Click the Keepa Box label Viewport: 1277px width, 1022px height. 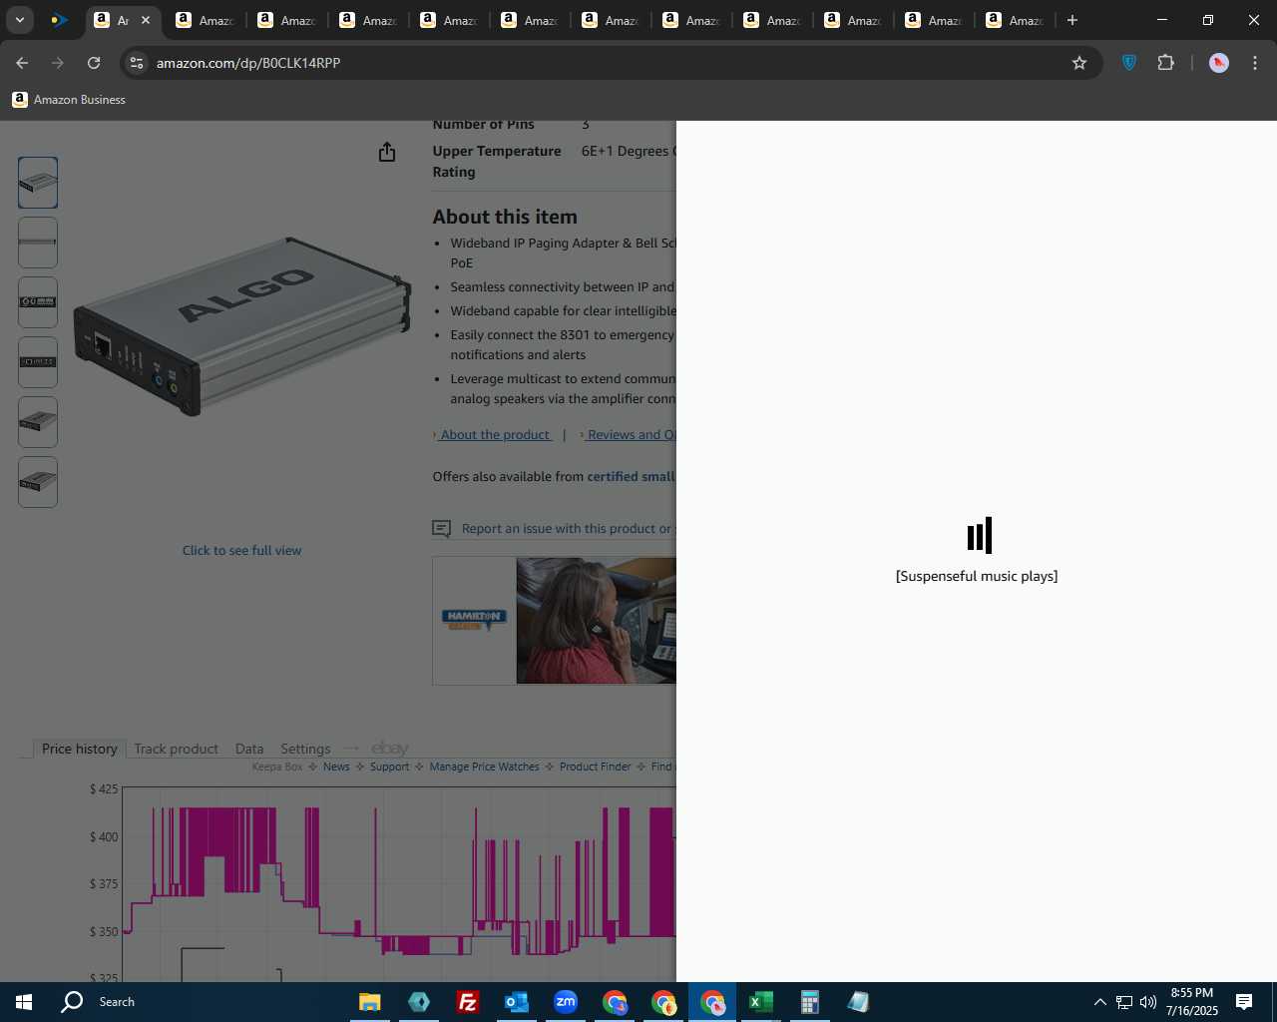(x=276, y=766)
